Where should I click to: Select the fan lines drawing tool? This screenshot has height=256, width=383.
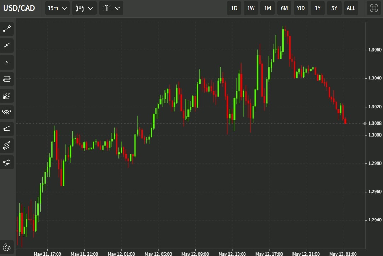[7, 96]
